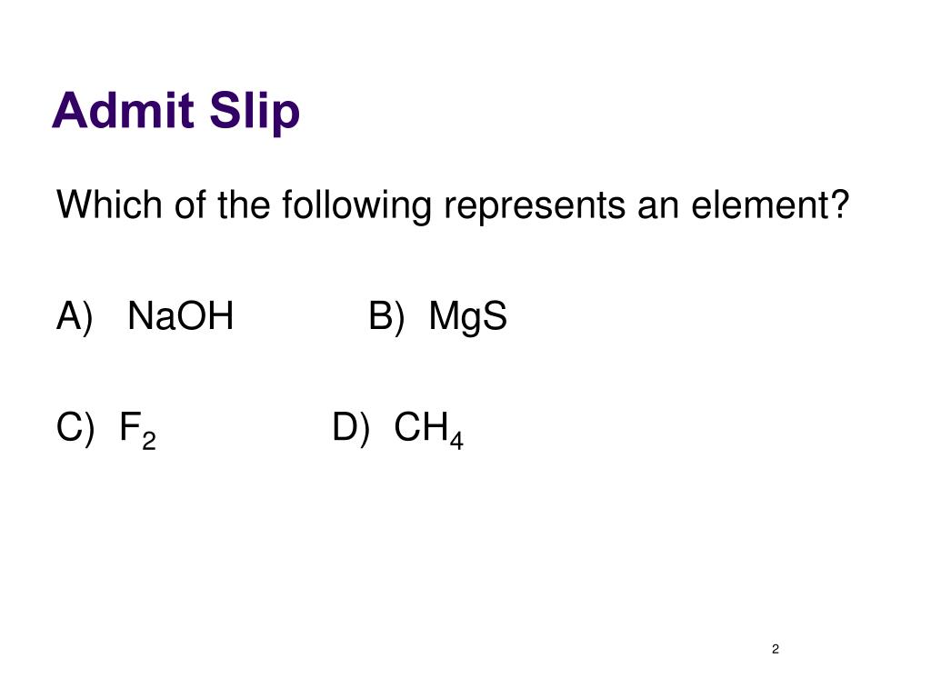931x698 pixels.
Task: Click the slide page number 2
Action: [776, 649]
